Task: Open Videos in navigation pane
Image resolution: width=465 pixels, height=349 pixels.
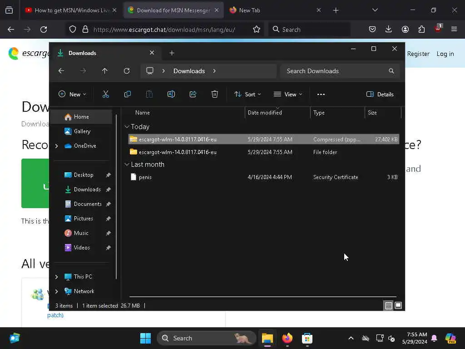Action: (x=82, y=248)
